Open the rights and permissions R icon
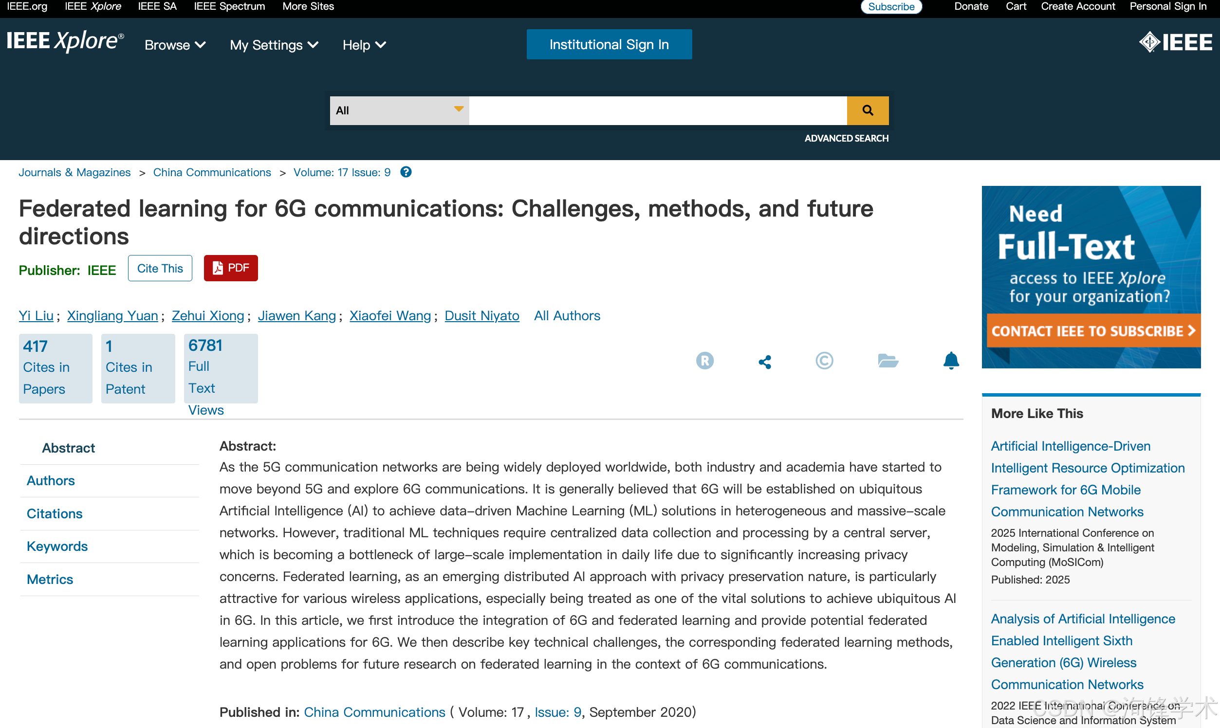1220x728 pixels. click(x=705, y=361)
